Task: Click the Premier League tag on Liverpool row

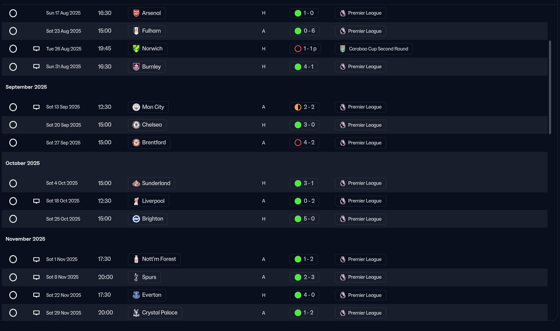Action: pyautogui.click(x=361, y=201)
